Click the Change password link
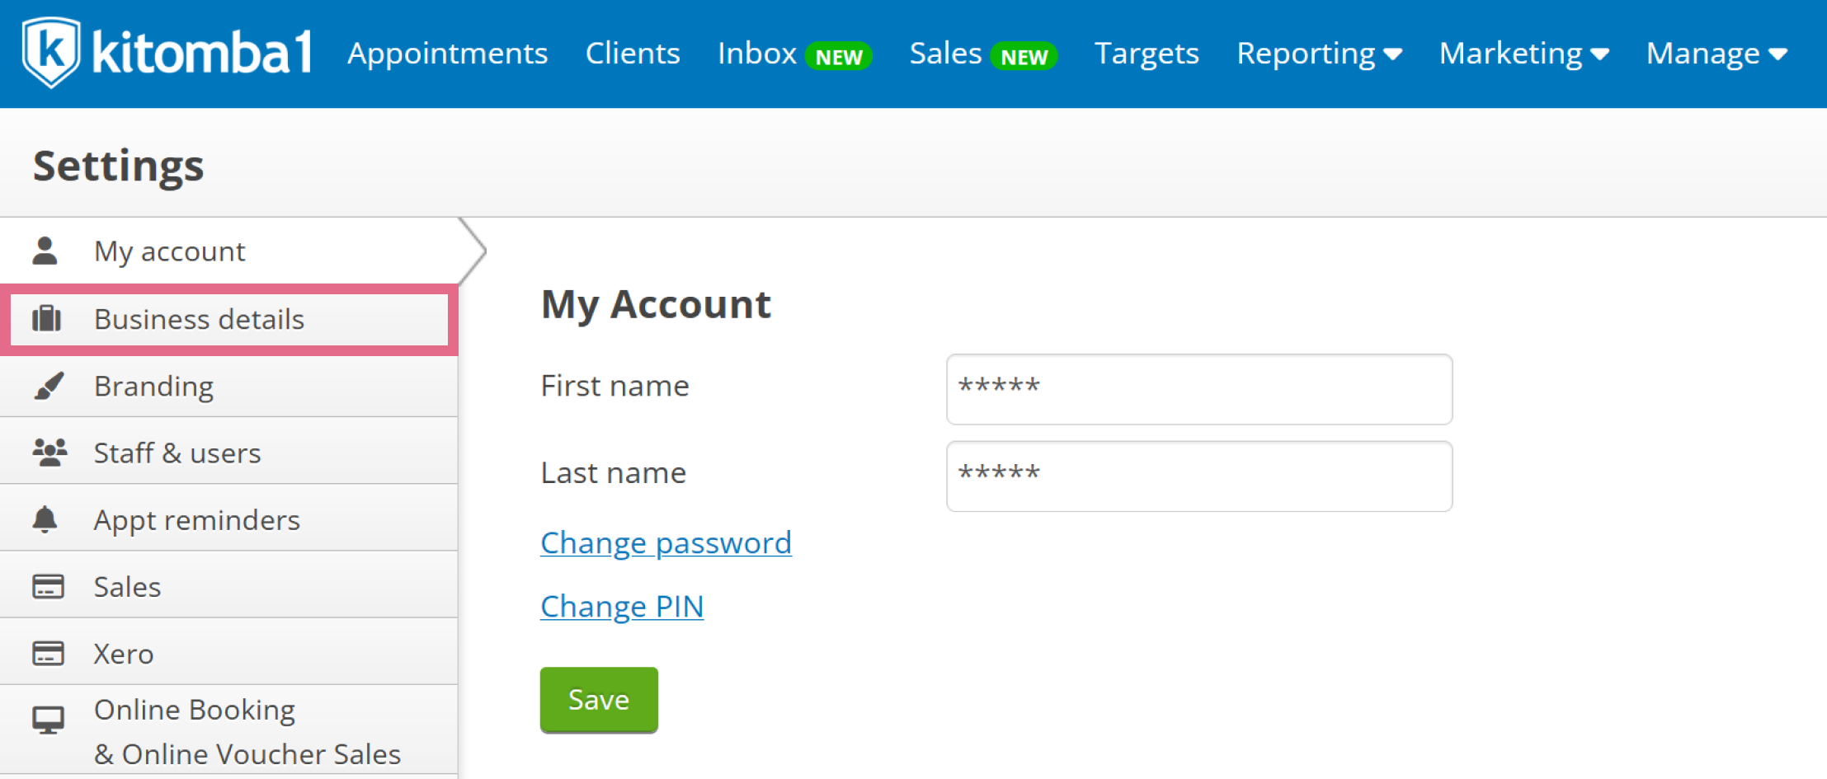Viewport: 1827px width, 779px height. [666, 542]
